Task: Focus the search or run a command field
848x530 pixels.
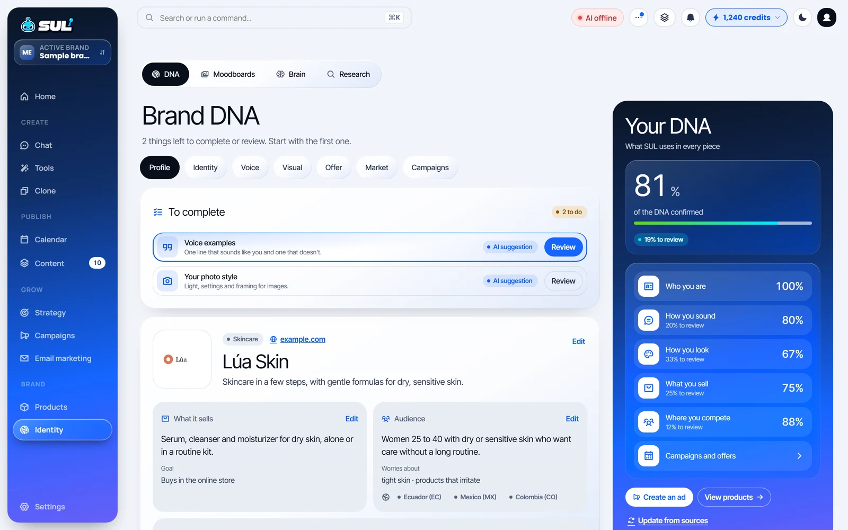Action: click(274, 17)
